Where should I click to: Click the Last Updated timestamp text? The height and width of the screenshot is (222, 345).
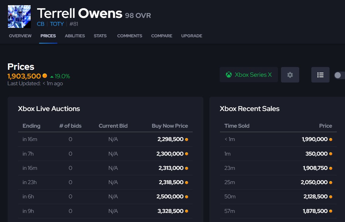click(35, 84)
